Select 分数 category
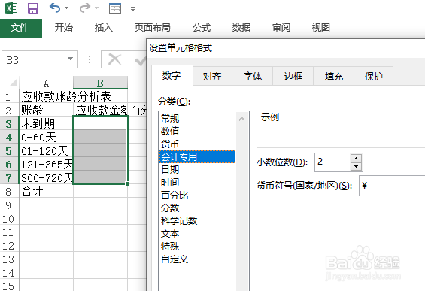The image size is (425, 291). [x=197, y=208]
